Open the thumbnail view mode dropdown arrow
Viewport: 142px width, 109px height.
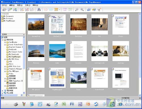pyautogui.click(x=59, y=10)
